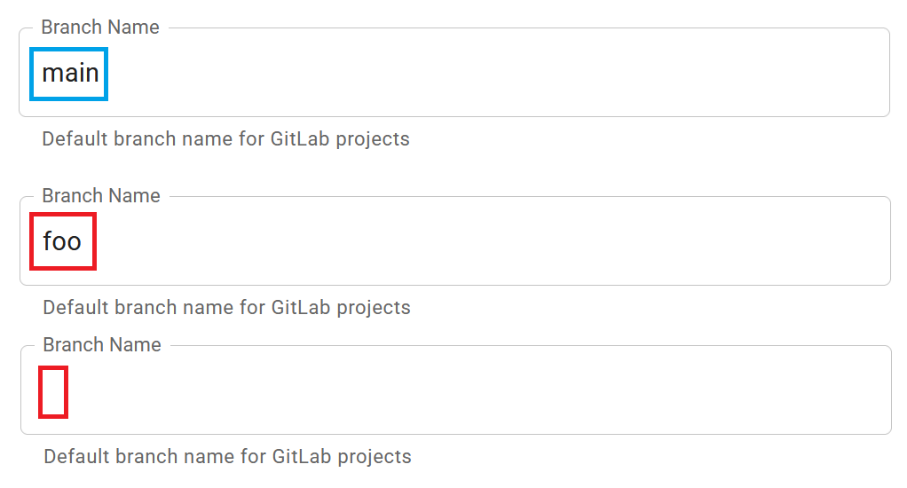The image size is (907, 488).
Task: Click the bottommost "Branch Name" label
Action: point(102,345)
